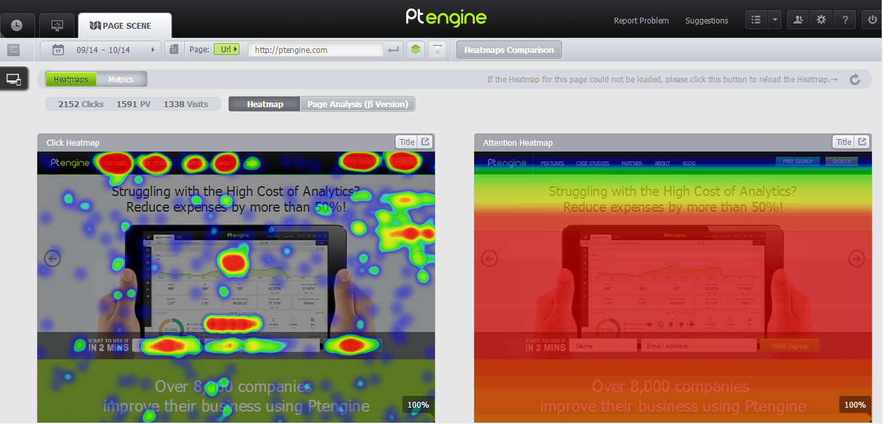Open Click Heatmap in new window
The height and width of the screenshot is (424, 883).
click(425, 142)
